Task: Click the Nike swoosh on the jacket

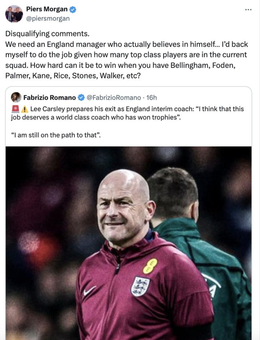Action: click(90, 291)
